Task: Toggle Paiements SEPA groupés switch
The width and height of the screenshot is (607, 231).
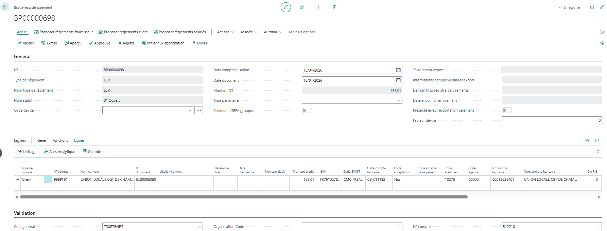Action: (x=307, y=111)
